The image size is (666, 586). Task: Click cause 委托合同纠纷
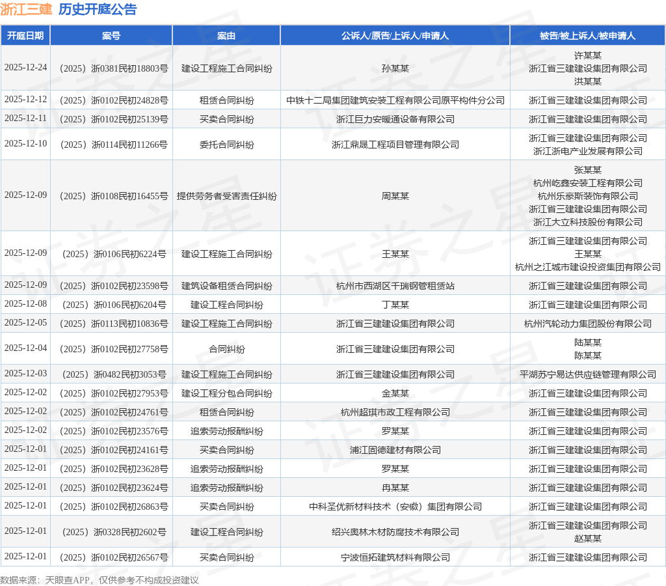226,145
